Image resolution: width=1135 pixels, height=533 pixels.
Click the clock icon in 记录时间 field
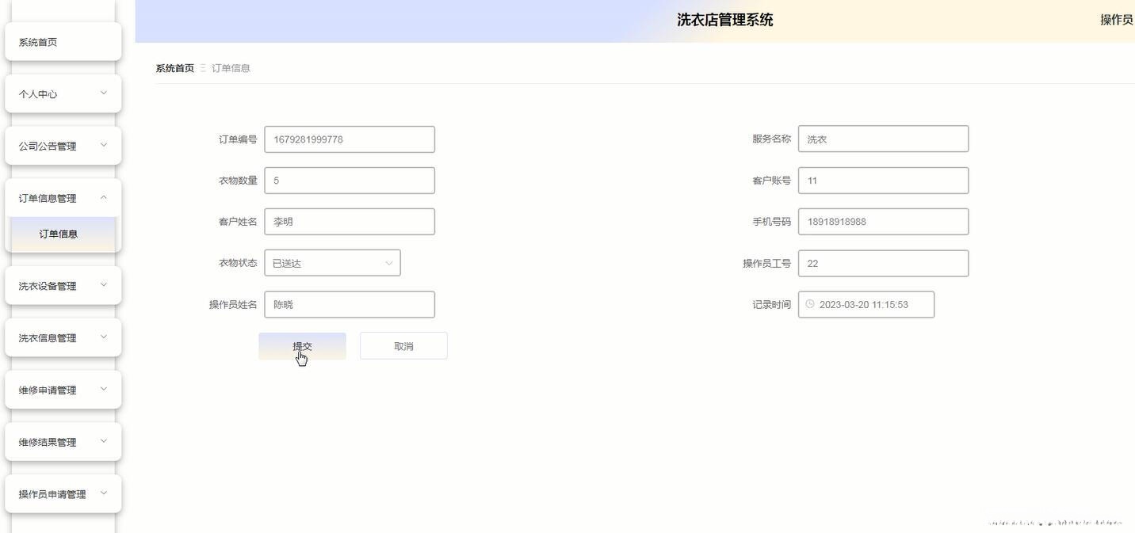click(809, 303)
